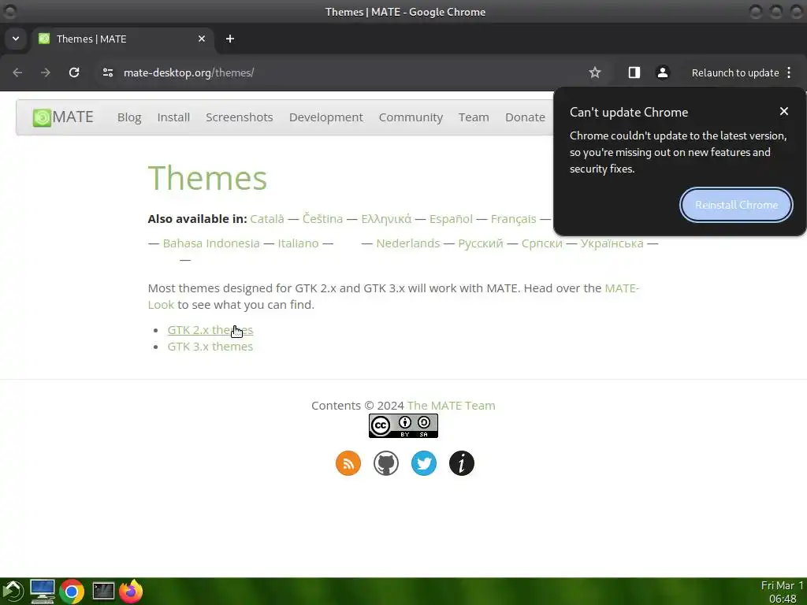Open The MATE Team link
This screenshot has height=605, width=807.
(452, 406)
